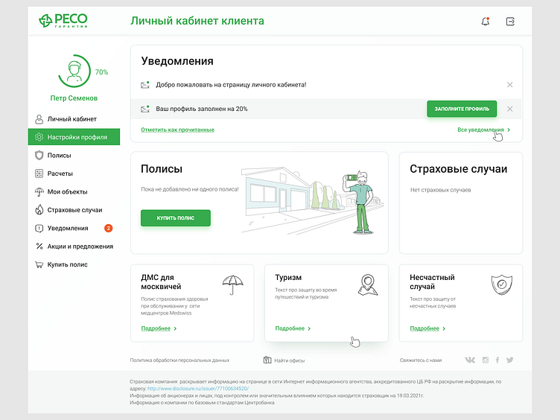The image size is (560, 420).
Task: Click the person icon beside Личный кабинет
Action: pyautogui.click(x=39, y=119)
